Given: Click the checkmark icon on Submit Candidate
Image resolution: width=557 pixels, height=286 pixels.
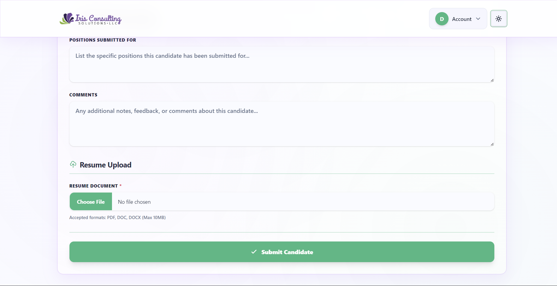Looking at the screenshot, I should [254, 252].
